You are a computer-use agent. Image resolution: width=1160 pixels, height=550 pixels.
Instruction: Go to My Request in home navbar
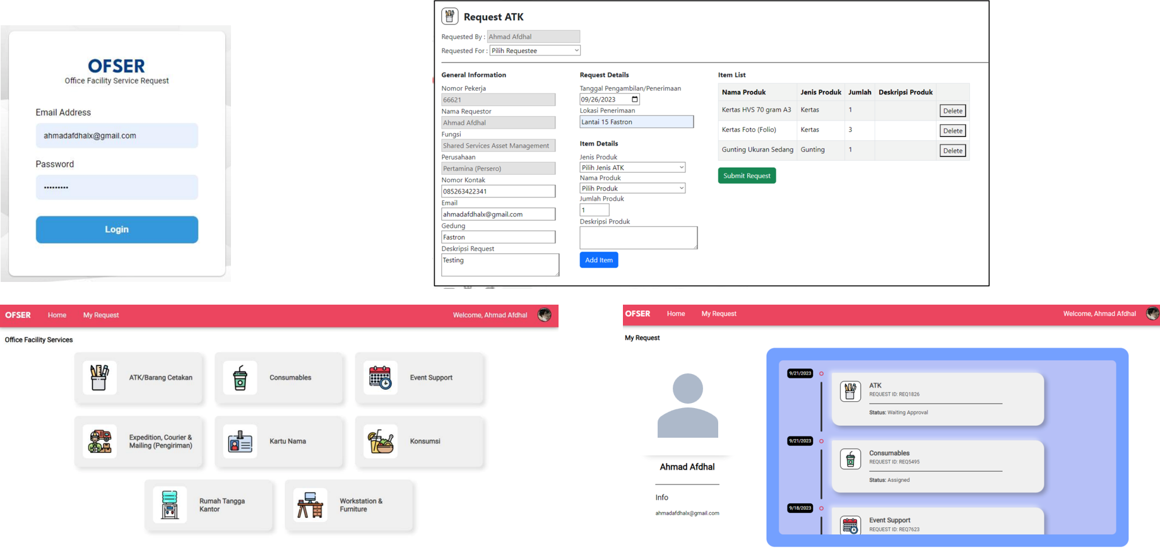point(101,315)
